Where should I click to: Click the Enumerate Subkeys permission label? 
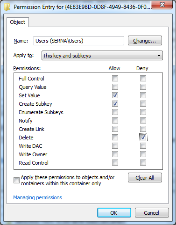(x=41, y=112)
